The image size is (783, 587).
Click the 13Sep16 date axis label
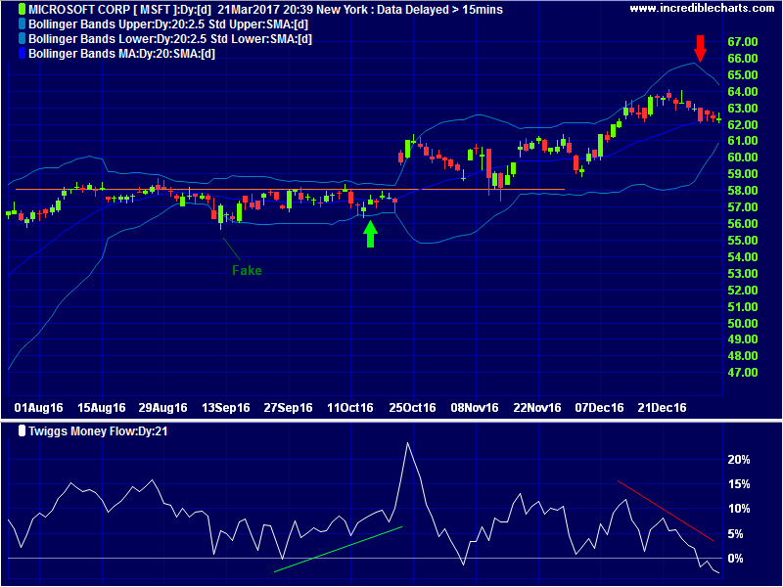[226, 408]
